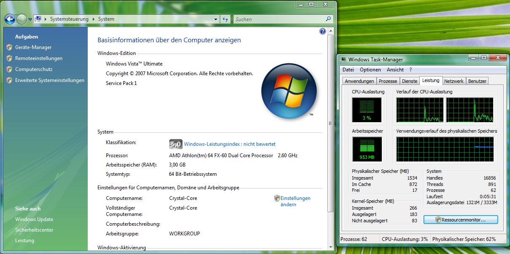Click into the Suchen search field
This screenshot has height=254, width=510.
tap(280, 19)
